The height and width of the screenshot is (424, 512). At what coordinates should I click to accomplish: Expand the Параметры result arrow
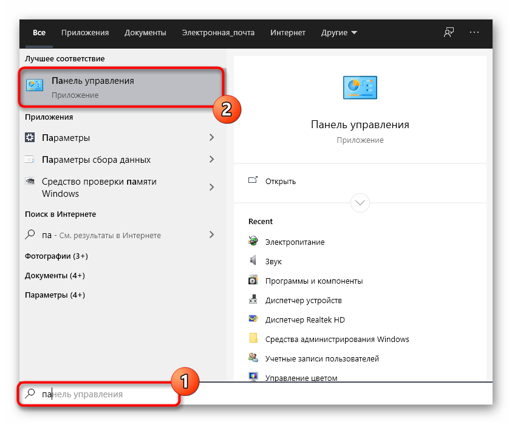tap(211, 138)
